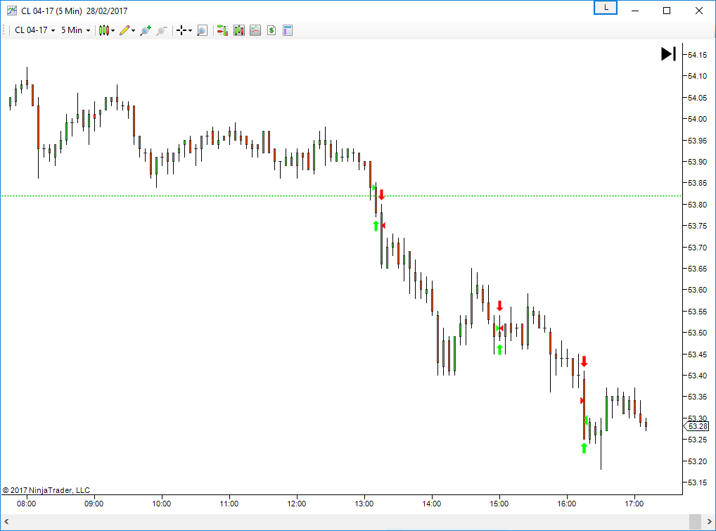Click the zoom frame icon
The height and width of the screenshot is (531, 716).
[x=202, y=30]
